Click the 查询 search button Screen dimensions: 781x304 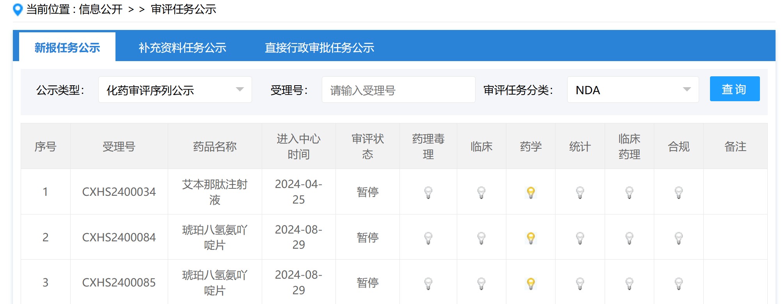[735, 89]
